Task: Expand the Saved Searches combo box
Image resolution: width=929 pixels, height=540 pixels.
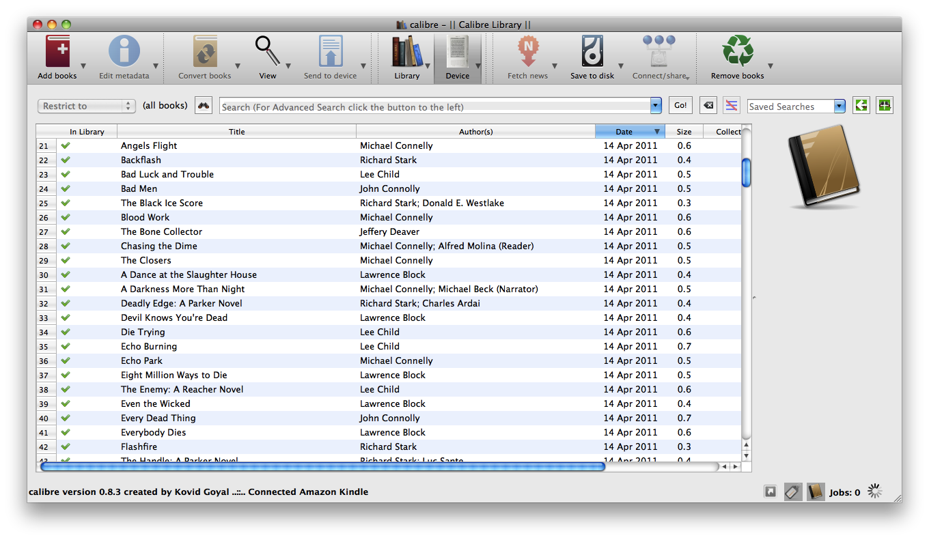Action: (839, 106)
